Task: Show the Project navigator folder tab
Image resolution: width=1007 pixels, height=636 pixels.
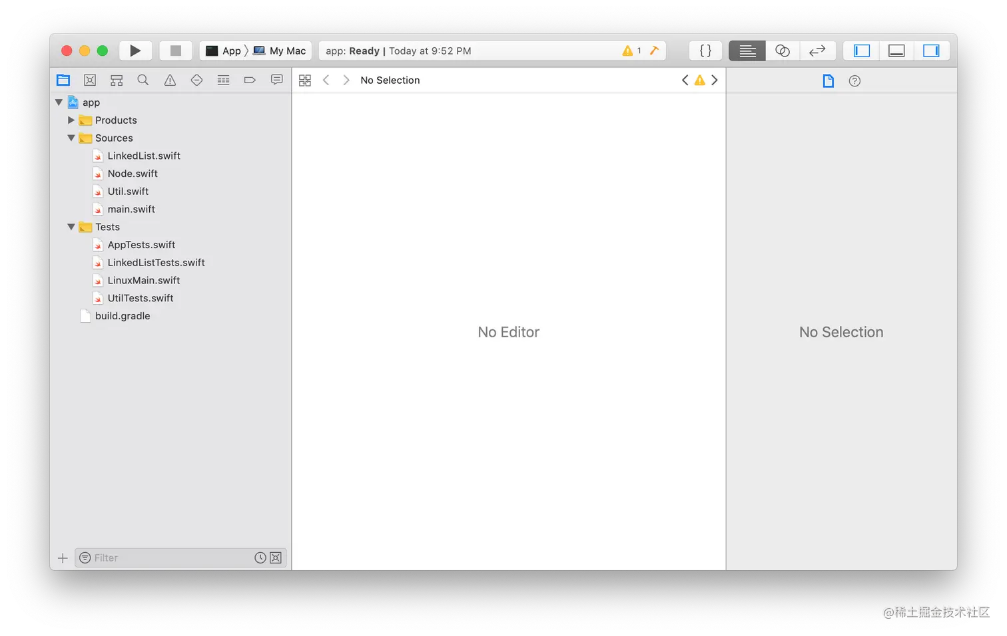Action: point(63,80)
